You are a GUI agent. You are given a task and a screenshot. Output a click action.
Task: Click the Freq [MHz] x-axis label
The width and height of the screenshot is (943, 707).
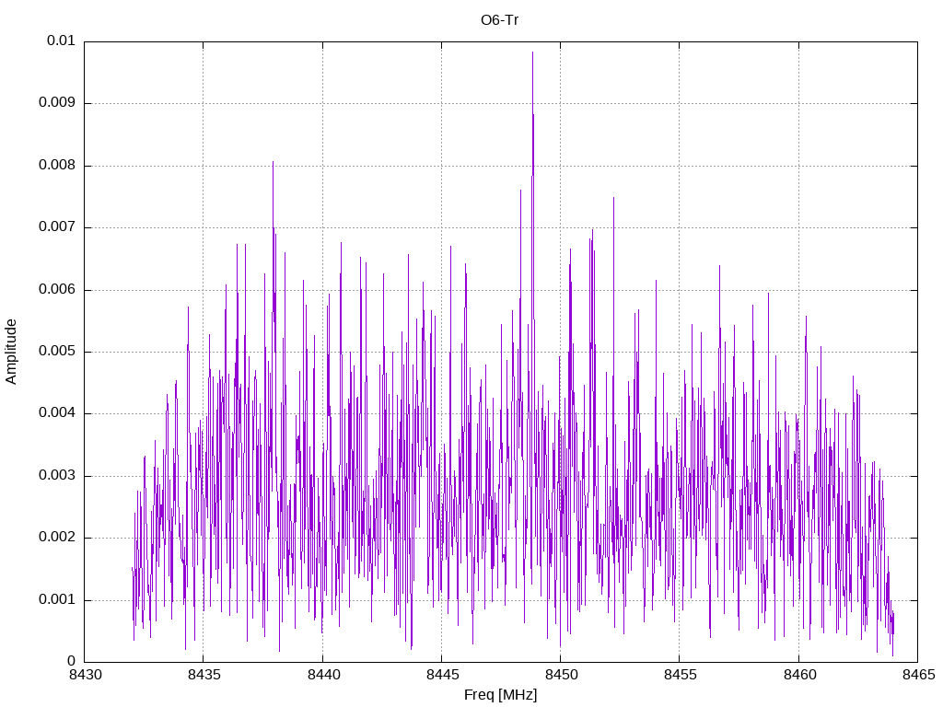pos(500,695)
